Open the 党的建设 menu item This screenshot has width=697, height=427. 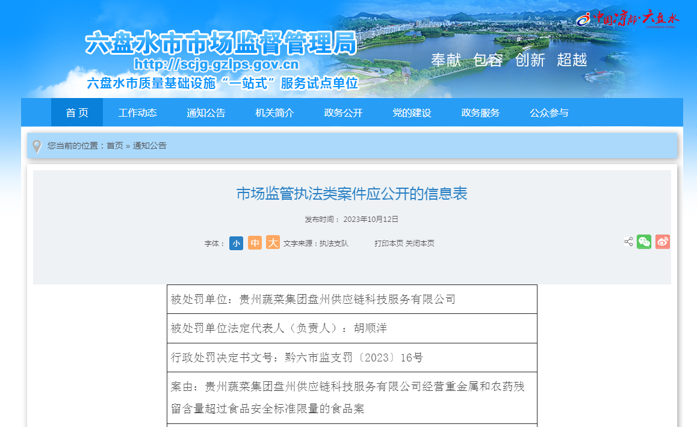[x=412, y=113]
